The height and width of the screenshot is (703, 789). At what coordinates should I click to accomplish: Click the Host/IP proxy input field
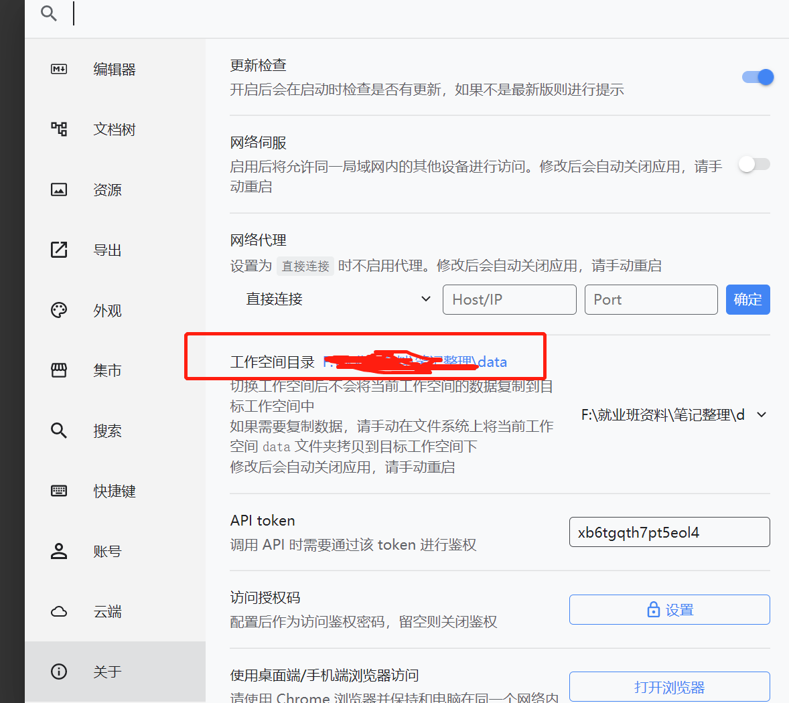[x=509, y=300]
